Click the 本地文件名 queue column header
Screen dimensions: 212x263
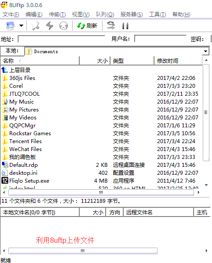(40, 213)
